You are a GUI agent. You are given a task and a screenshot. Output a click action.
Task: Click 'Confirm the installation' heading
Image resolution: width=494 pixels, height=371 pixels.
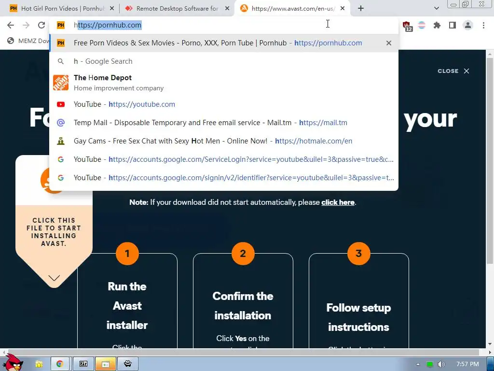tap(243, 306)
